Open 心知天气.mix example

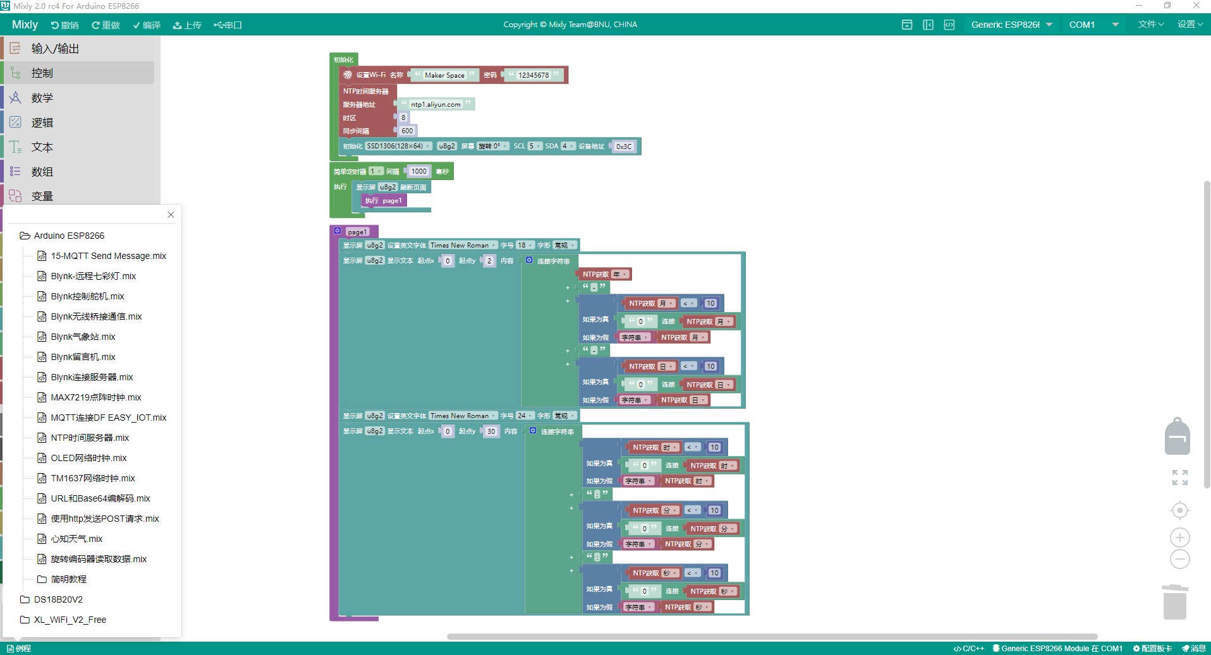tap(70, 539)
